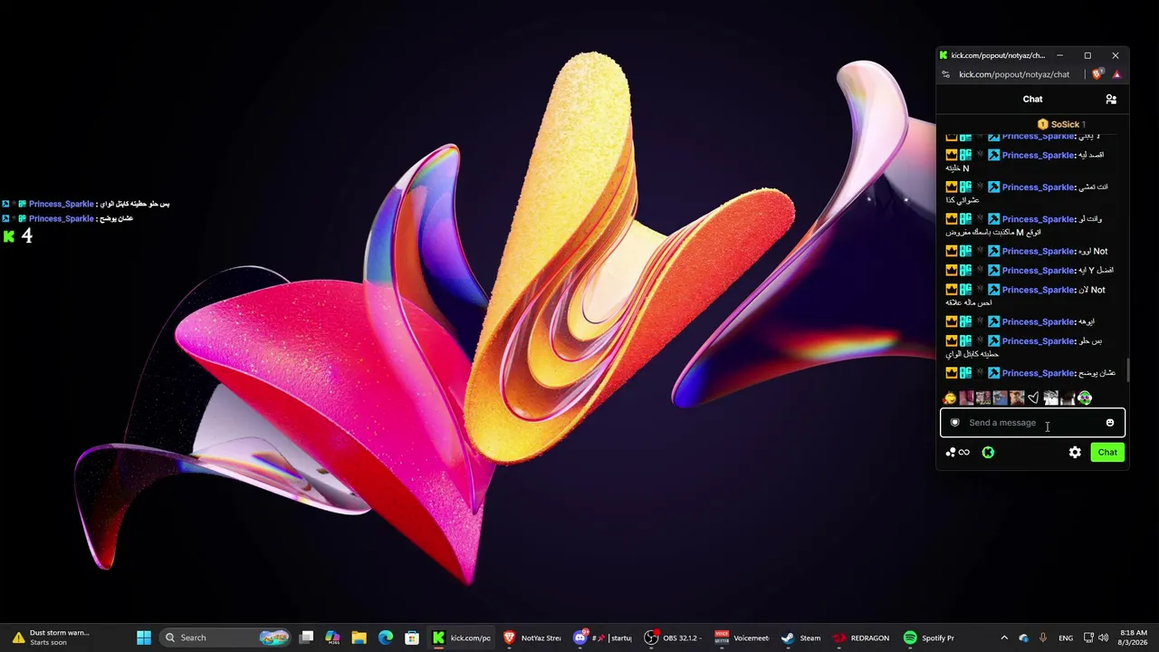Open Microsoft Store from the taskbar

[x=411, y=638]
